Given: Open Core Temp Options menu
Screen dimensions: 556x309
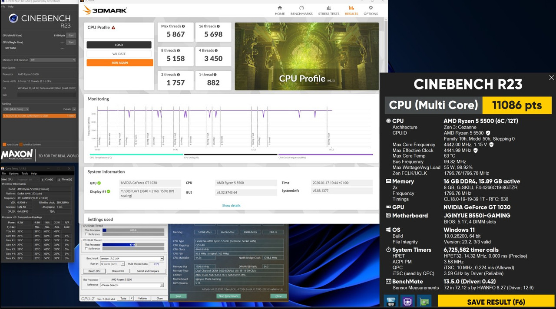Looking at the screenshot, I should coord(14,174).
